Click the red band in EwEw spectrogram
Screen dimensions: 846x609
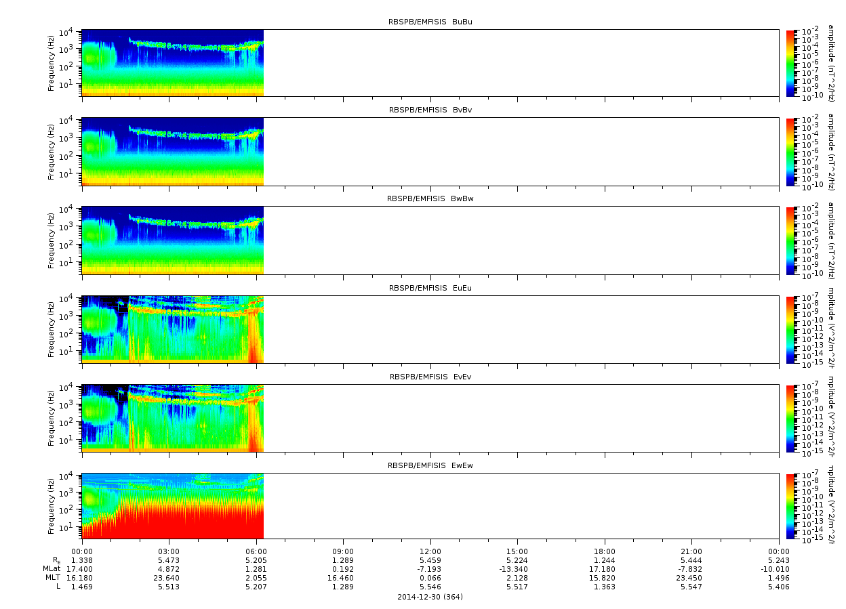[190, 522]
